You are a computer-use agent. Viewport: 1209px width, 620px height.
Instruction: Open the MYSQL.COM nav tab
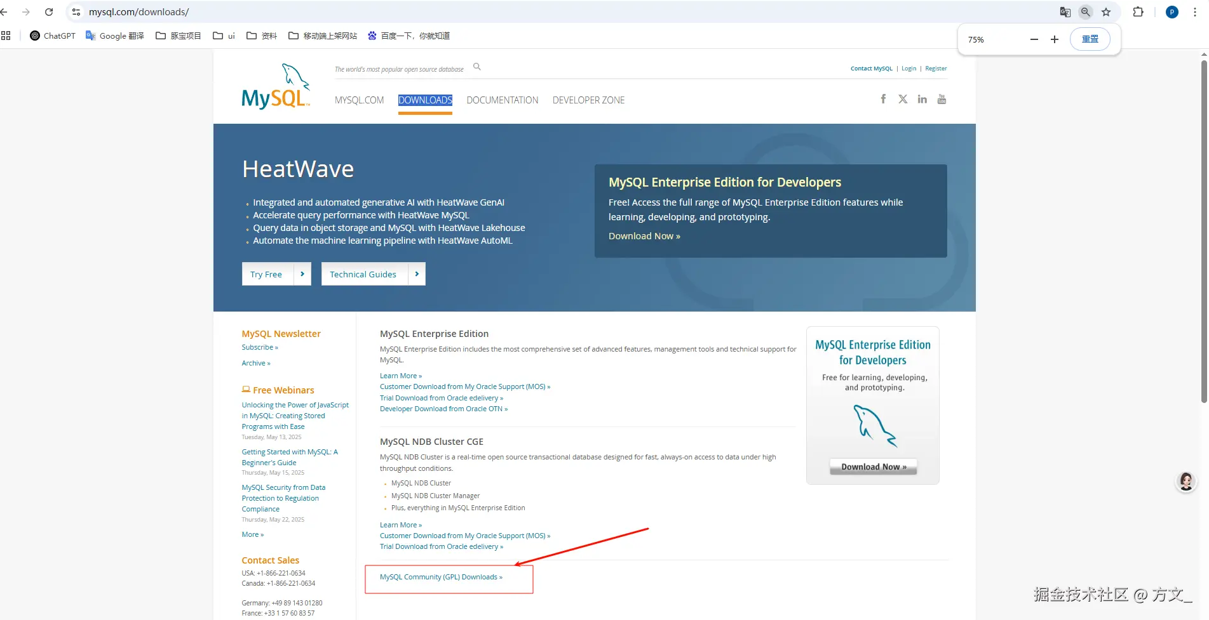click(360, 100)
